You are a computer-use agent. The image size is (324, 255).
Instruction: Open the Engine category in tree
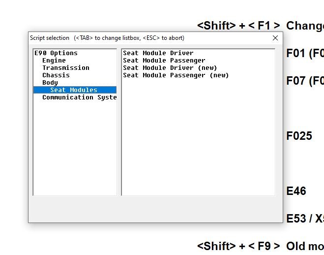coord(54,61)
